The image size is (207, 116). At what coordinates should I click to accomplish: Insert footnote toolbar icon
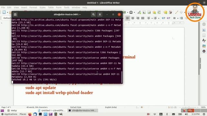[x=144, y=12]
